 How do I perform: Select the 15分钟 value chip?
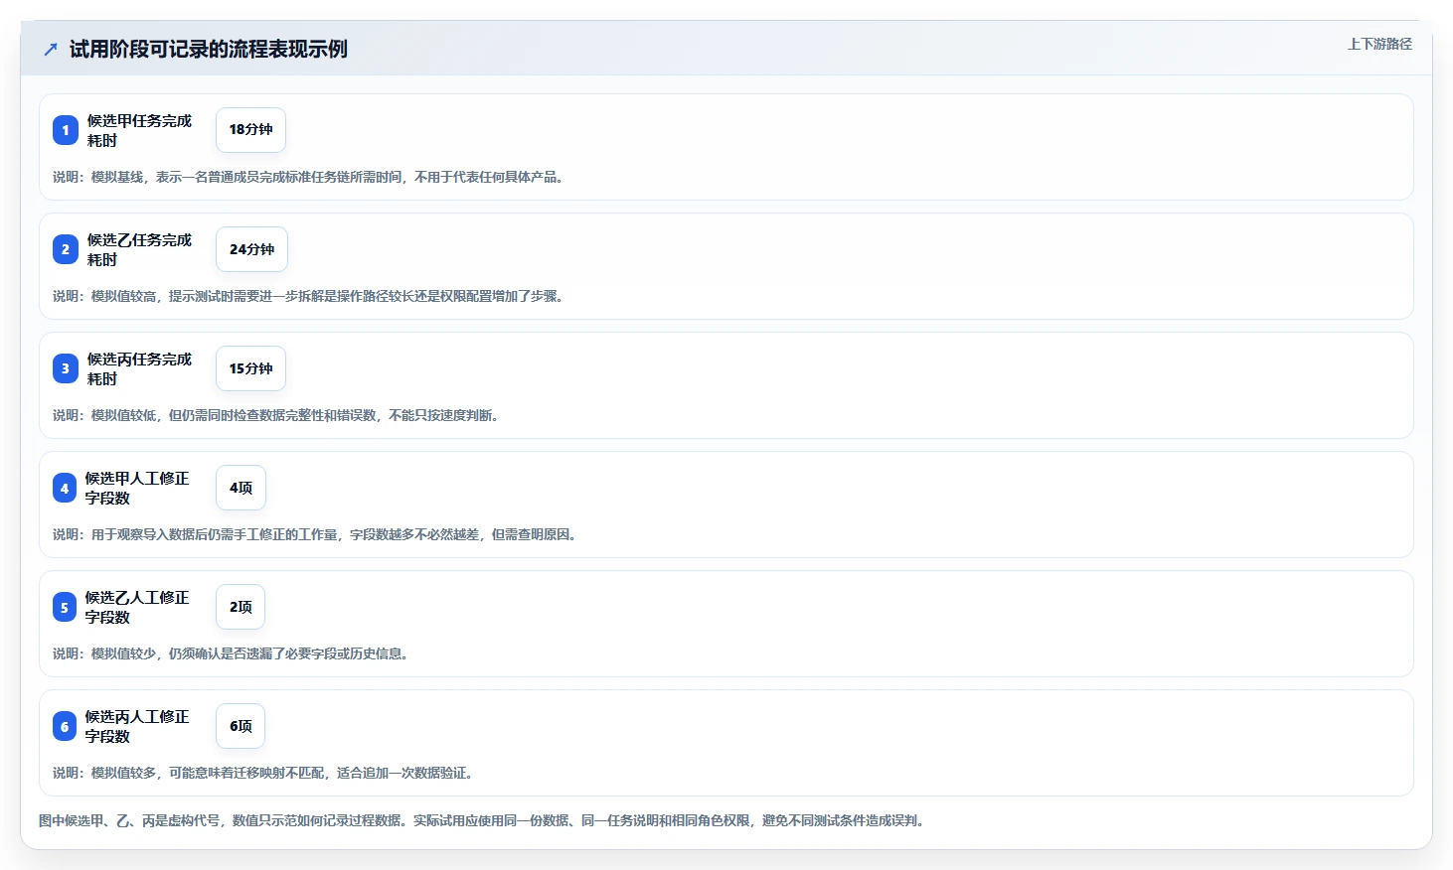(250, 368)
